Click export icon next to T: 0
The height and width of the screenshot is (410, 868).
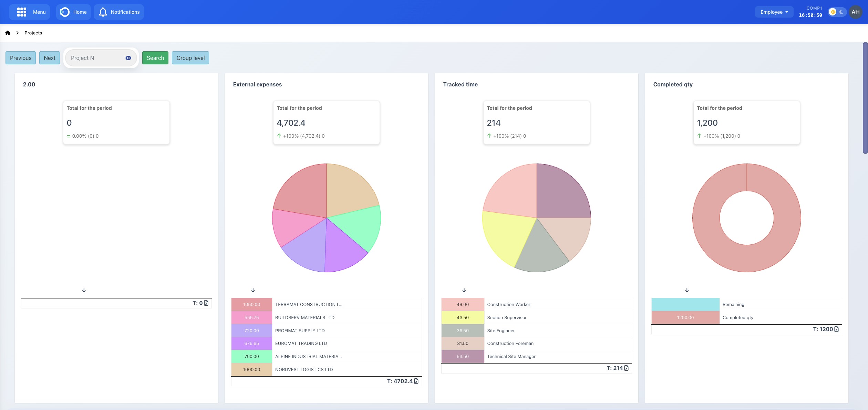(x=206, y=303)
